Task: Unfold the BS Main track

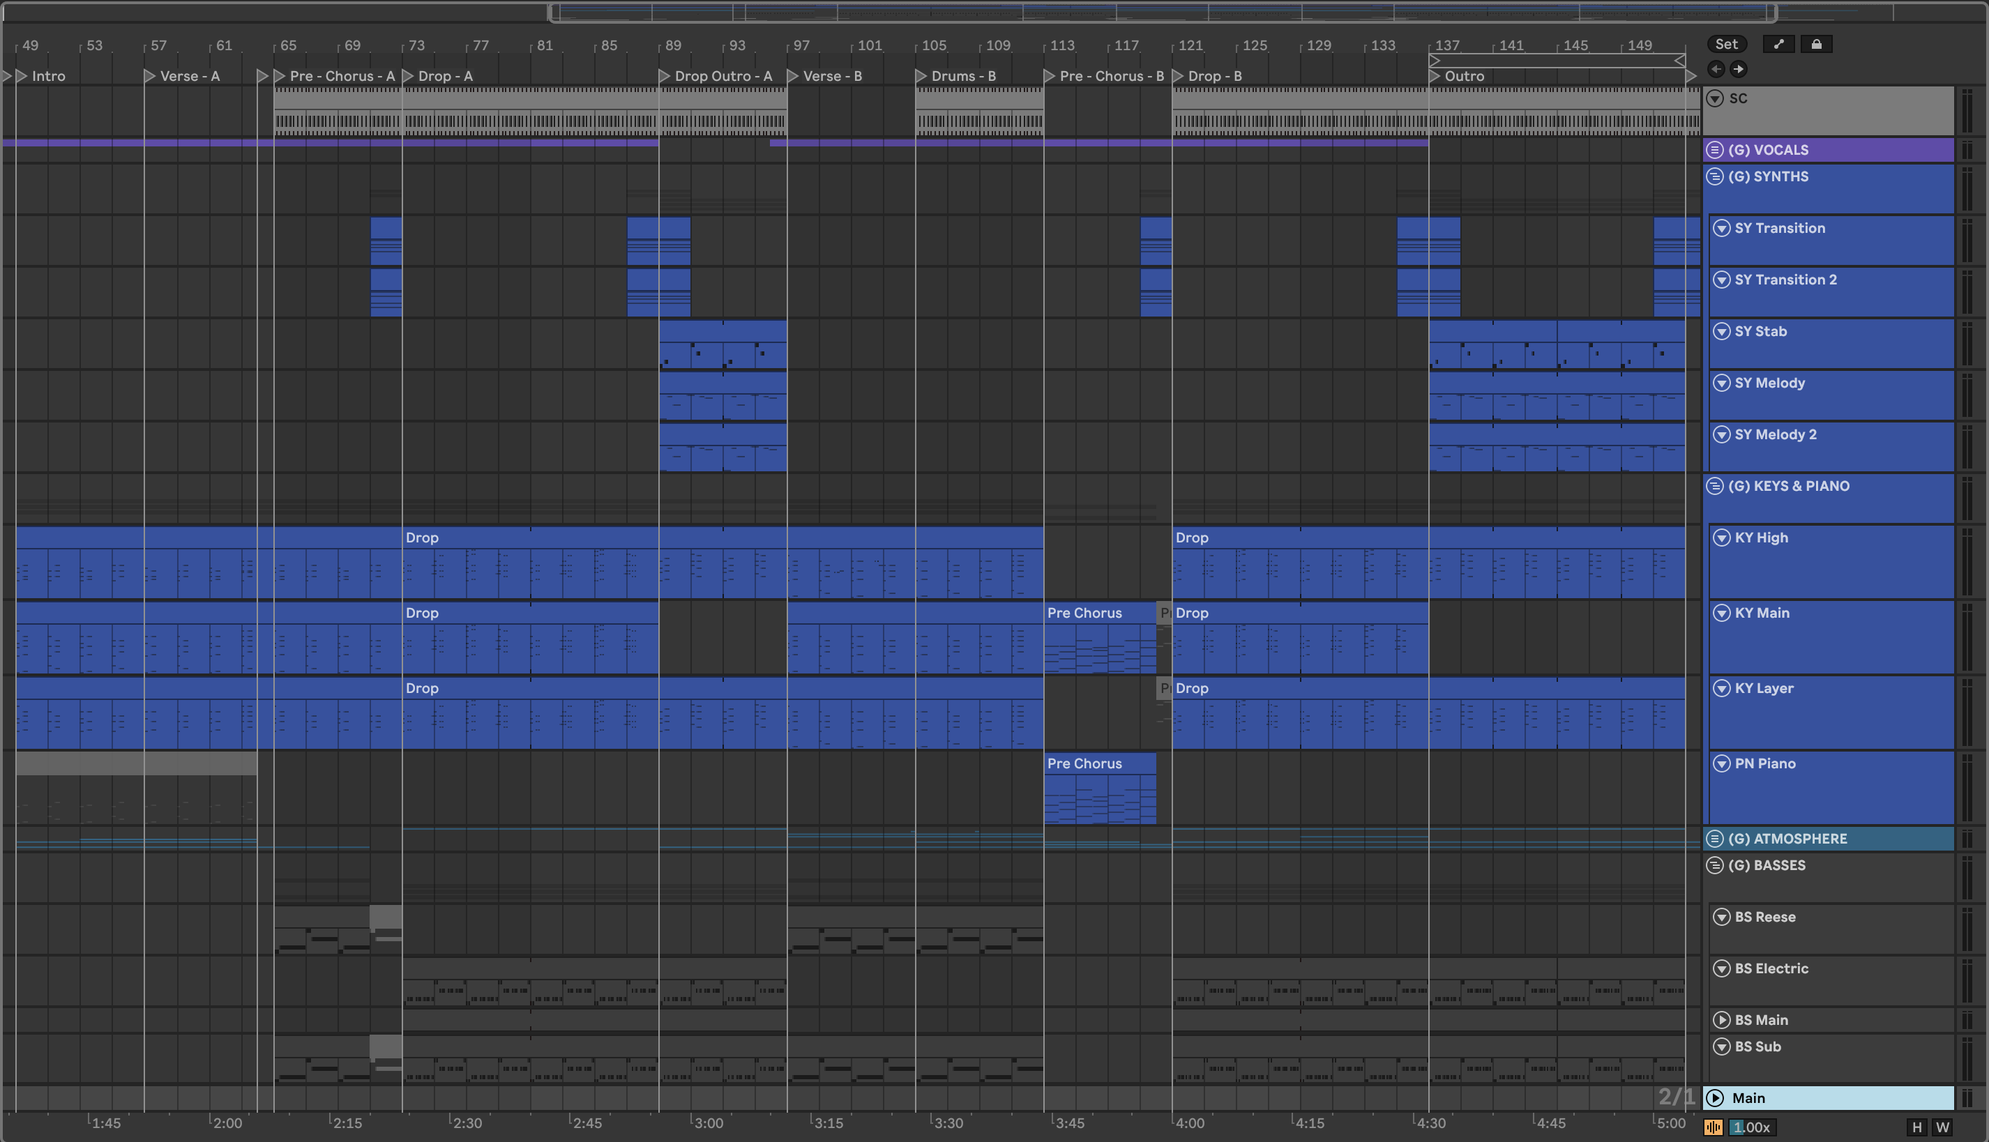Action: (x=1721, y=1019)
